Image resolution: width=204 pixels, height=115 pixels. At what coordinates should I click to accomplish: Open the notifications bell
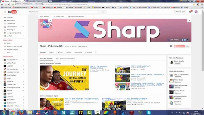coord(190,12)
